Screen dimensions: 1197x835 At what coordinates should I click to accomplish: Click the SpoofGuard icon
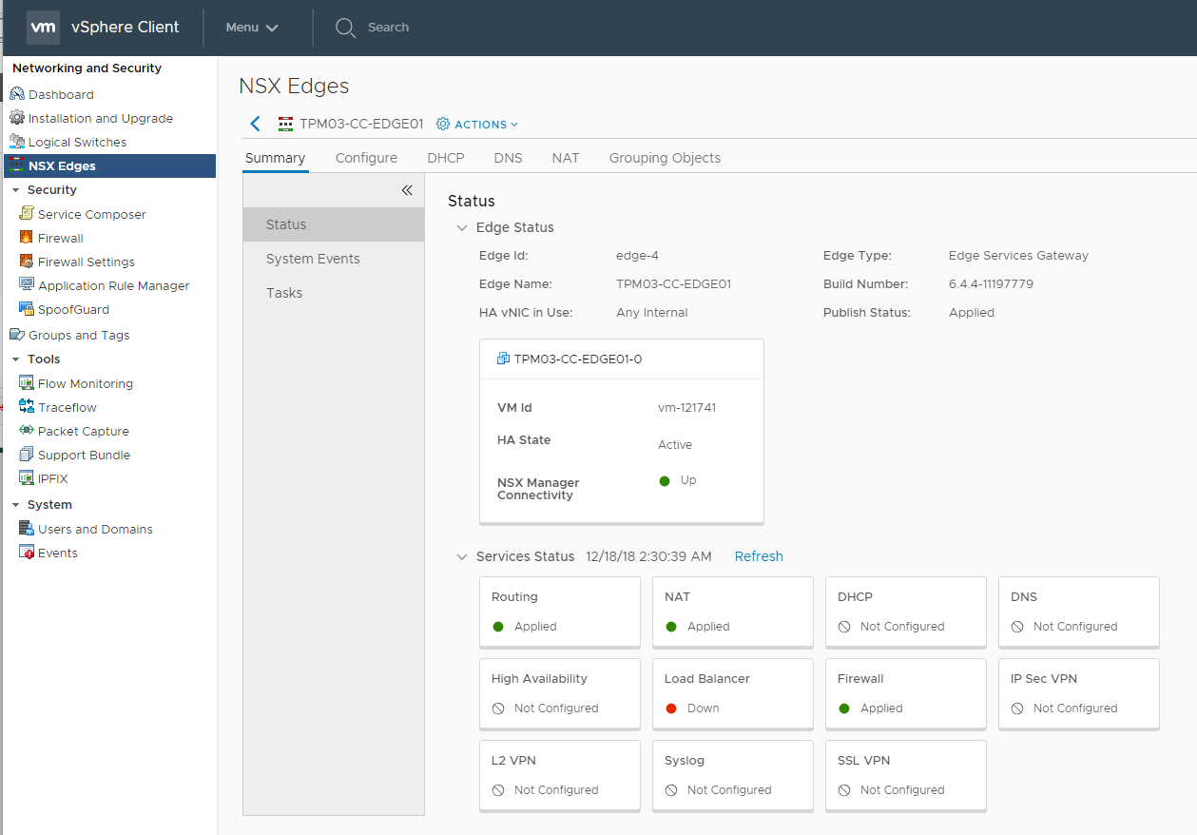27,309
